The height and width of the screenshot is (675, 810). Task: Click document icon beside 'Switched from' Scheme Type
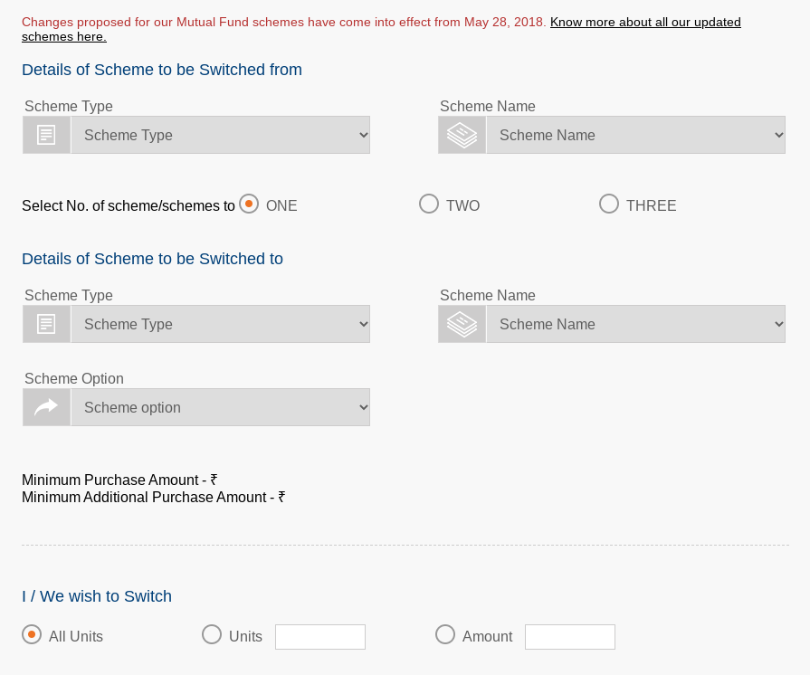coord(46,135)
